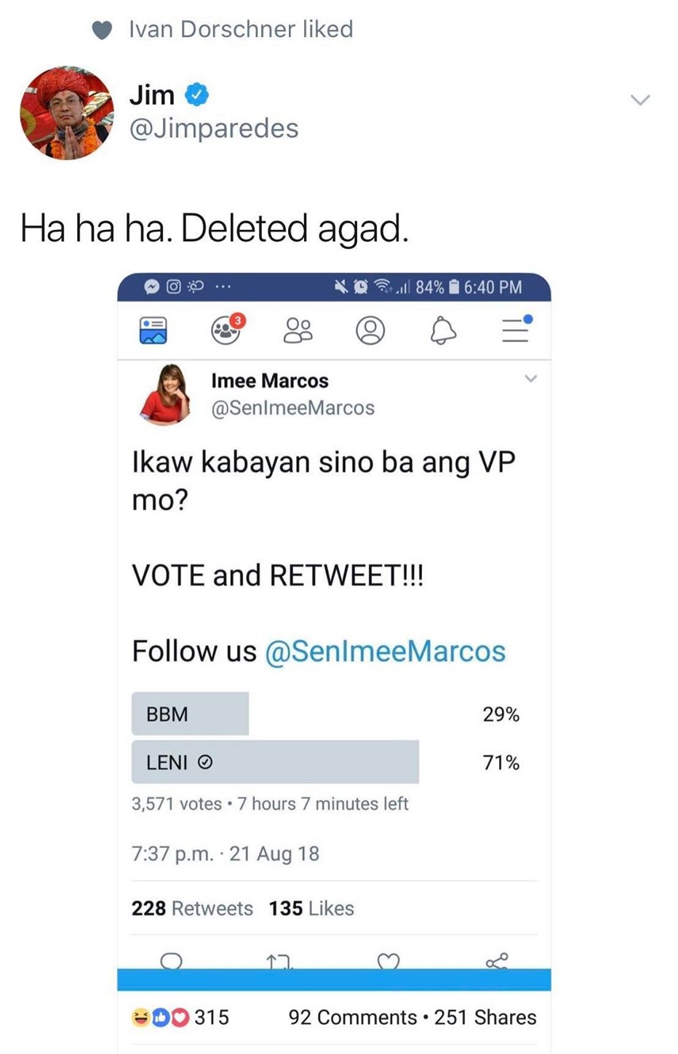This screenshot has height=1054, width=678.
Task: Expand Jim's tweet options chevron
Action: (640, 100)
